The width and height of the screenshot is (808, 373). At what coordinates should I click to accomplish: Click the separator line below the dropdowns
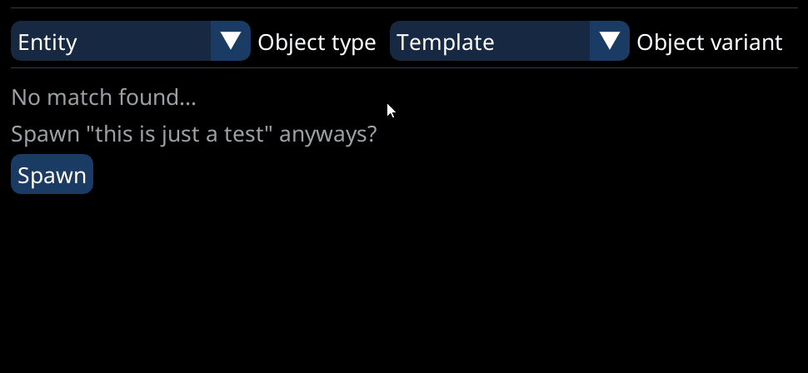404,69
